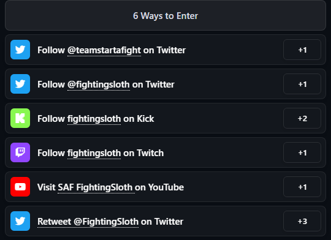
Task: Click +1 button for YouTube visit
Action: coord(302,187)
